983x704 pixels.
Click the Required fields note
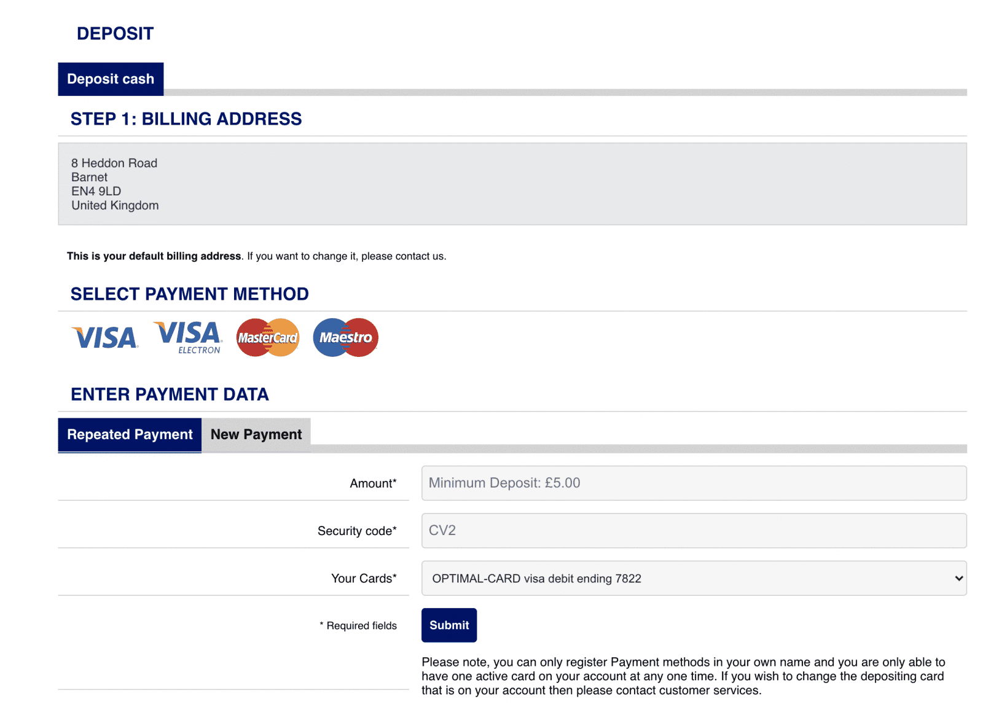[358, 626]
